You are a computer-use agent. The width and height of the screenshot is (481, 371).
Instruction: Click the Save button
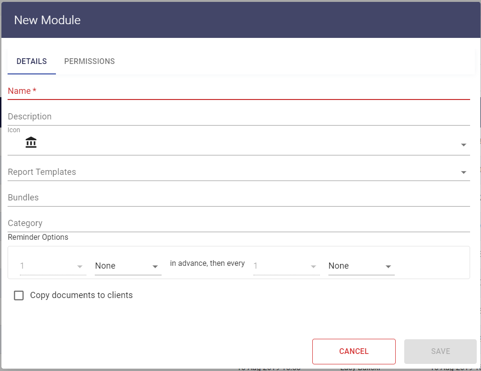pos(440,352)
